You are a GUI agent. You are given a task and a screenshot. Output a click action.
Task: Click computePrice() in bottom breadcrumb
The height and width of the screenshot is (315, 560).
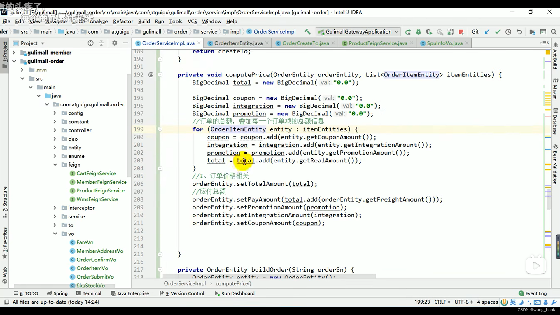(233, 283)
